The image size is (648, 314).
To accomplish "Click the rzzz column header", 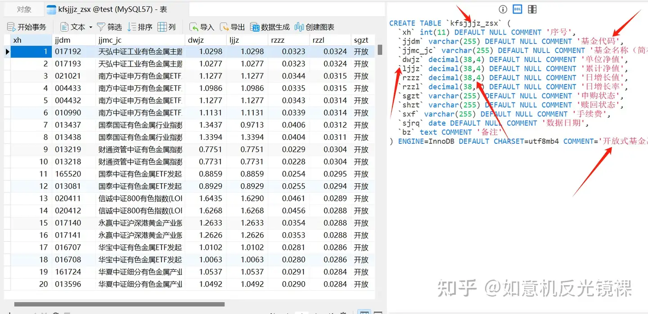I will click(x=288, y=40).
